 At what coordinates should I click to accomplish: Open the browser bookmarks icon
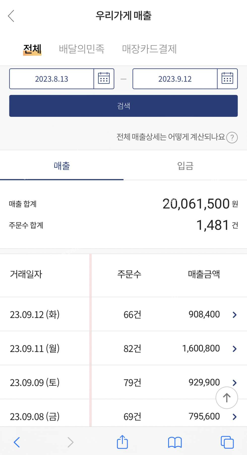click(175, 442)
